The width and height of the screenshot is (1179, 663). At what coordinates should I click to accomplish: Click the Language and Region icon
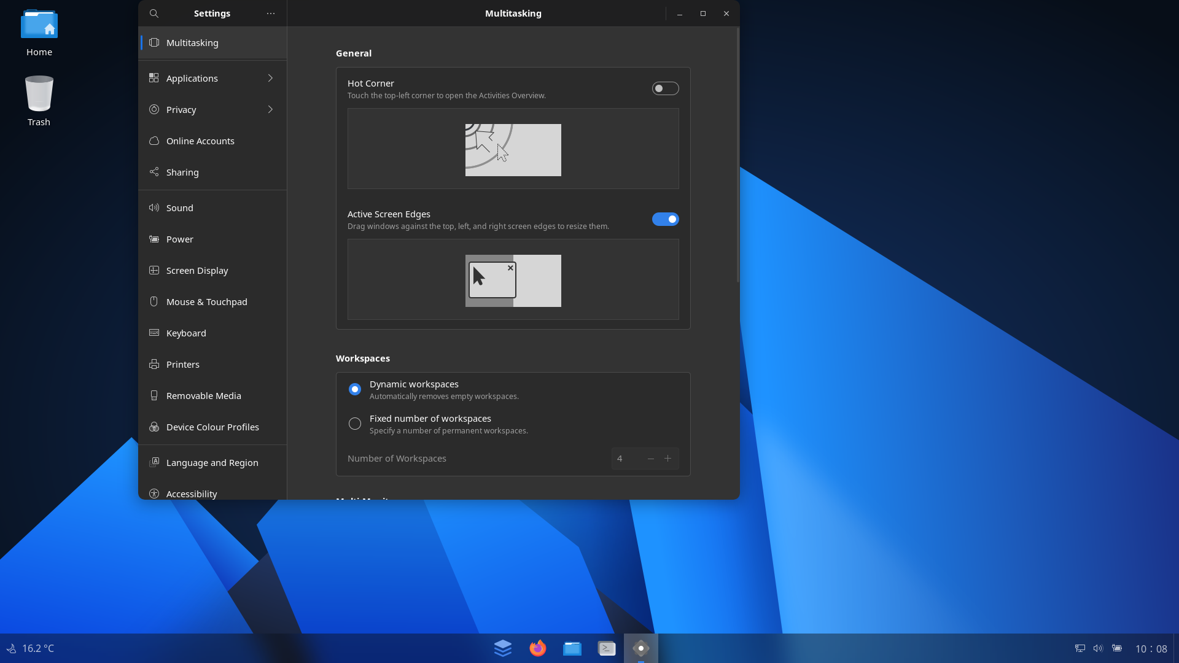[x=154, y=463]
